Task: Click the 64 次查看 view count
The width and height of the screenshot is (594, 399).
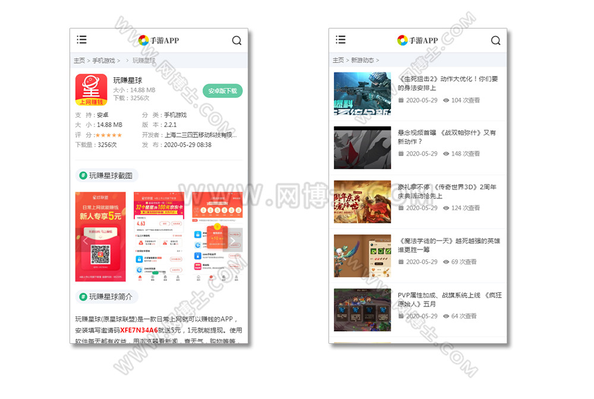Action: tap(464, 316)
